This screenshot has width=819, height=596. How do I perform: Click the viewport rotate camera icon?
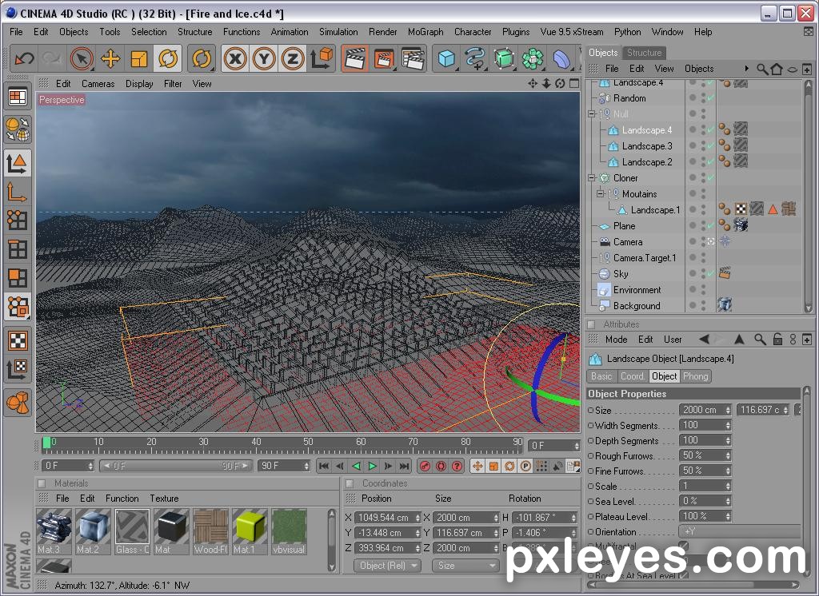[x=560, y=84]
